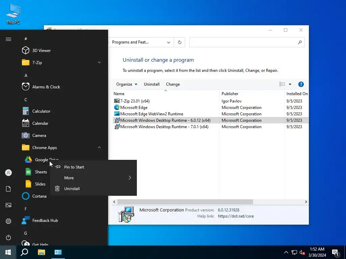346x259 pixels.
Task: Refresh the Programs and Features address bar
Action: coord(180,42)
